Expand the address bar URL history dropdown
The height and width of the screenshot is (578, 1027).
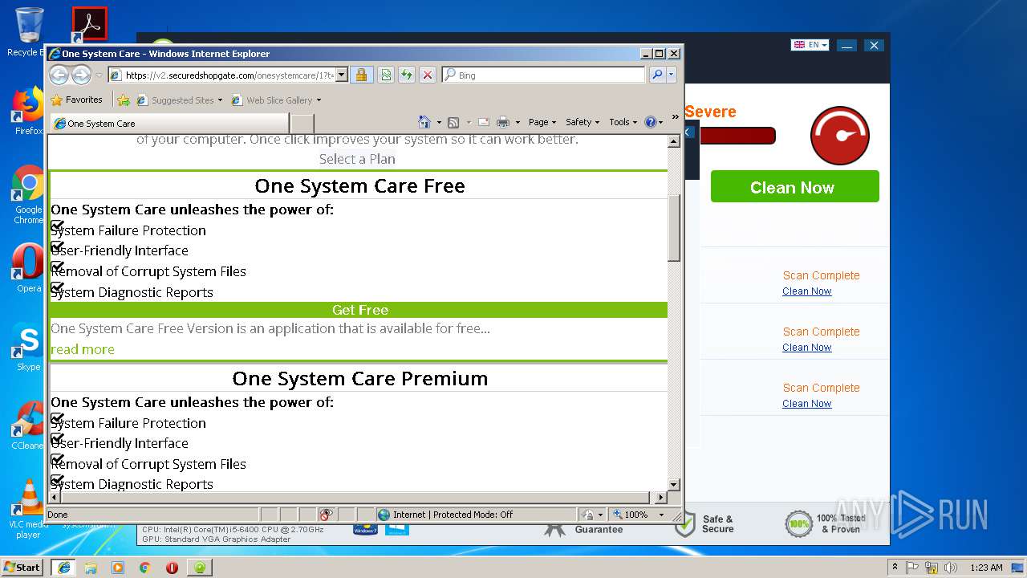pyautogui.click(x=342, y=75)
